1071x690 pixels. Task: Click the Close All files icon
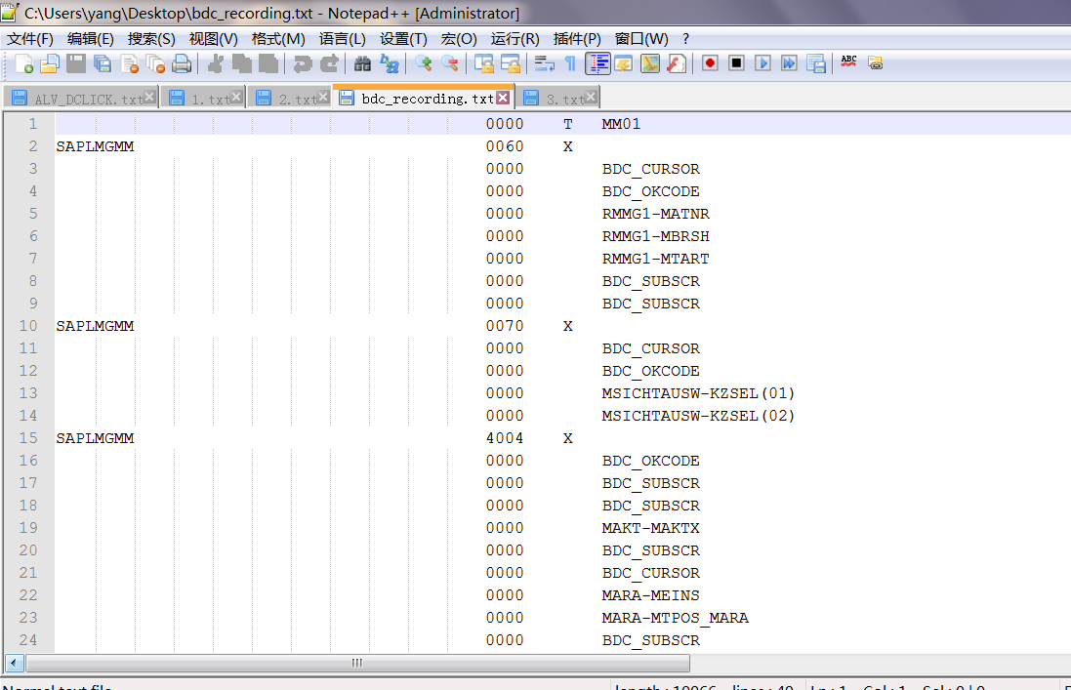pyautogui.click(x=155, y=63)
